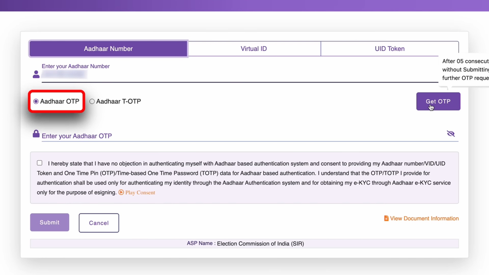Select the Aadhaar T-OTP radio button
Image resolution: width=489 pixels, height=275 pixels.
tap(92, 101)
